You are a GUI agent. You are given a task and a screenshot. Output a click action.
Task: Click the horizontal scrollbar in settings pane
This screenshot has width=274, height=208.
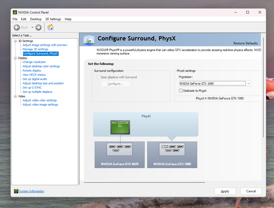coord(144,182)
